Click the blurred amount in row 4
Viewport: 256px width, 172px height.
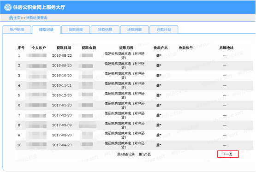point(86,85)
